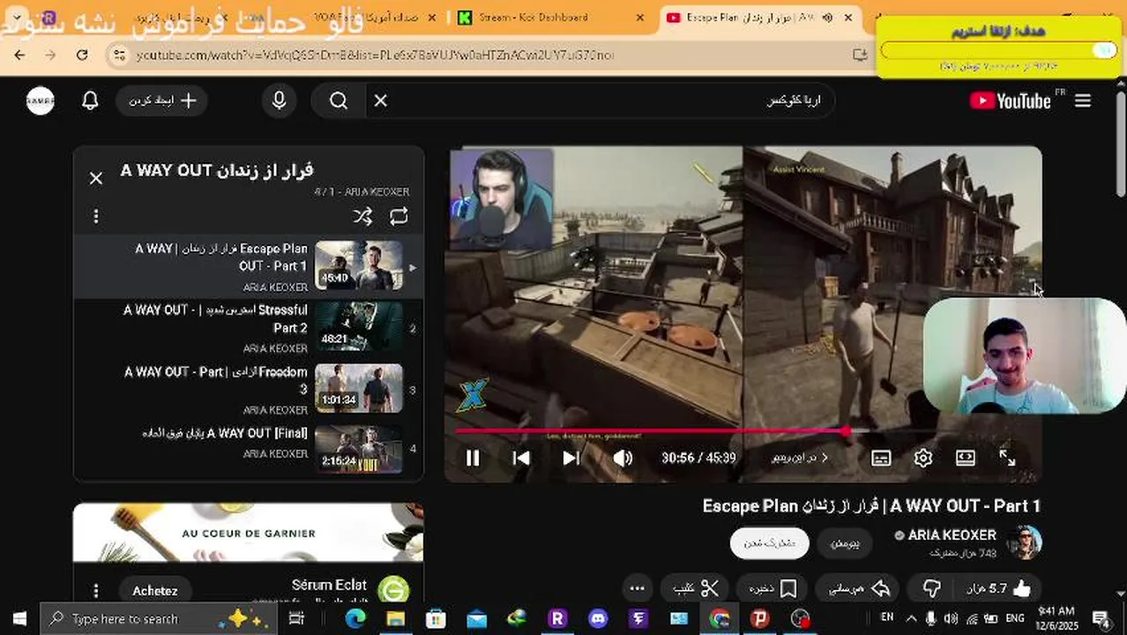Open the Windows notification center

(x=1101, y=618)
